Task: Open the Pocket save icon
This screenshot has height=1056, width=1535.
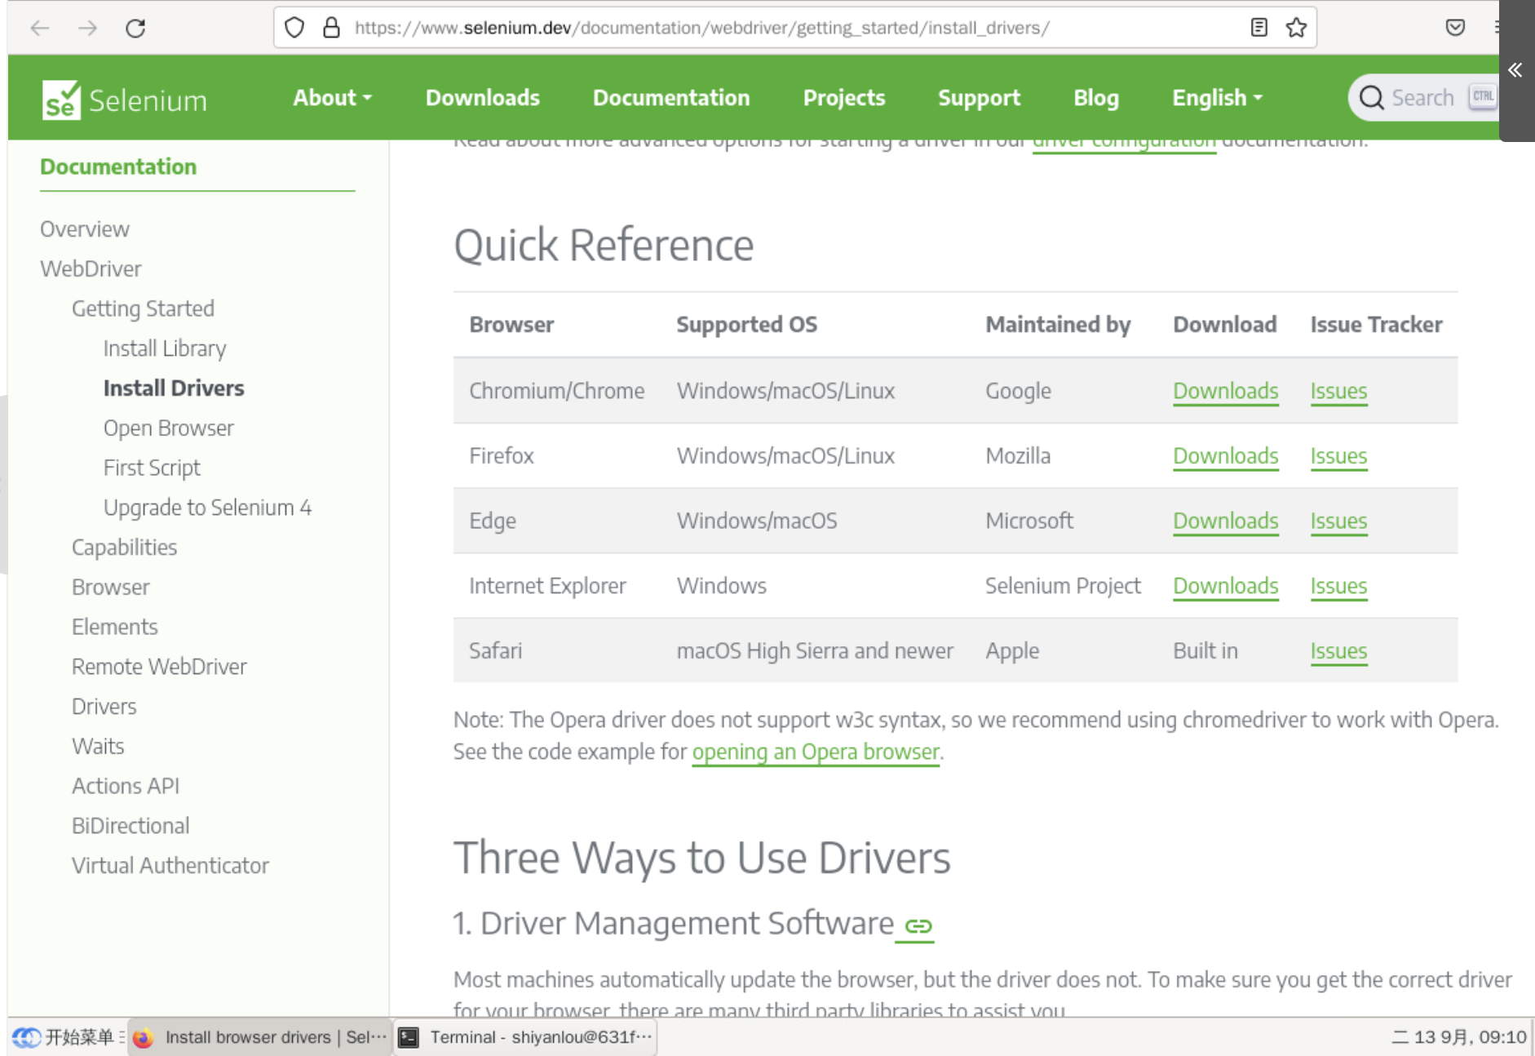Action: pyautogui.click(x=1455, y=28)
